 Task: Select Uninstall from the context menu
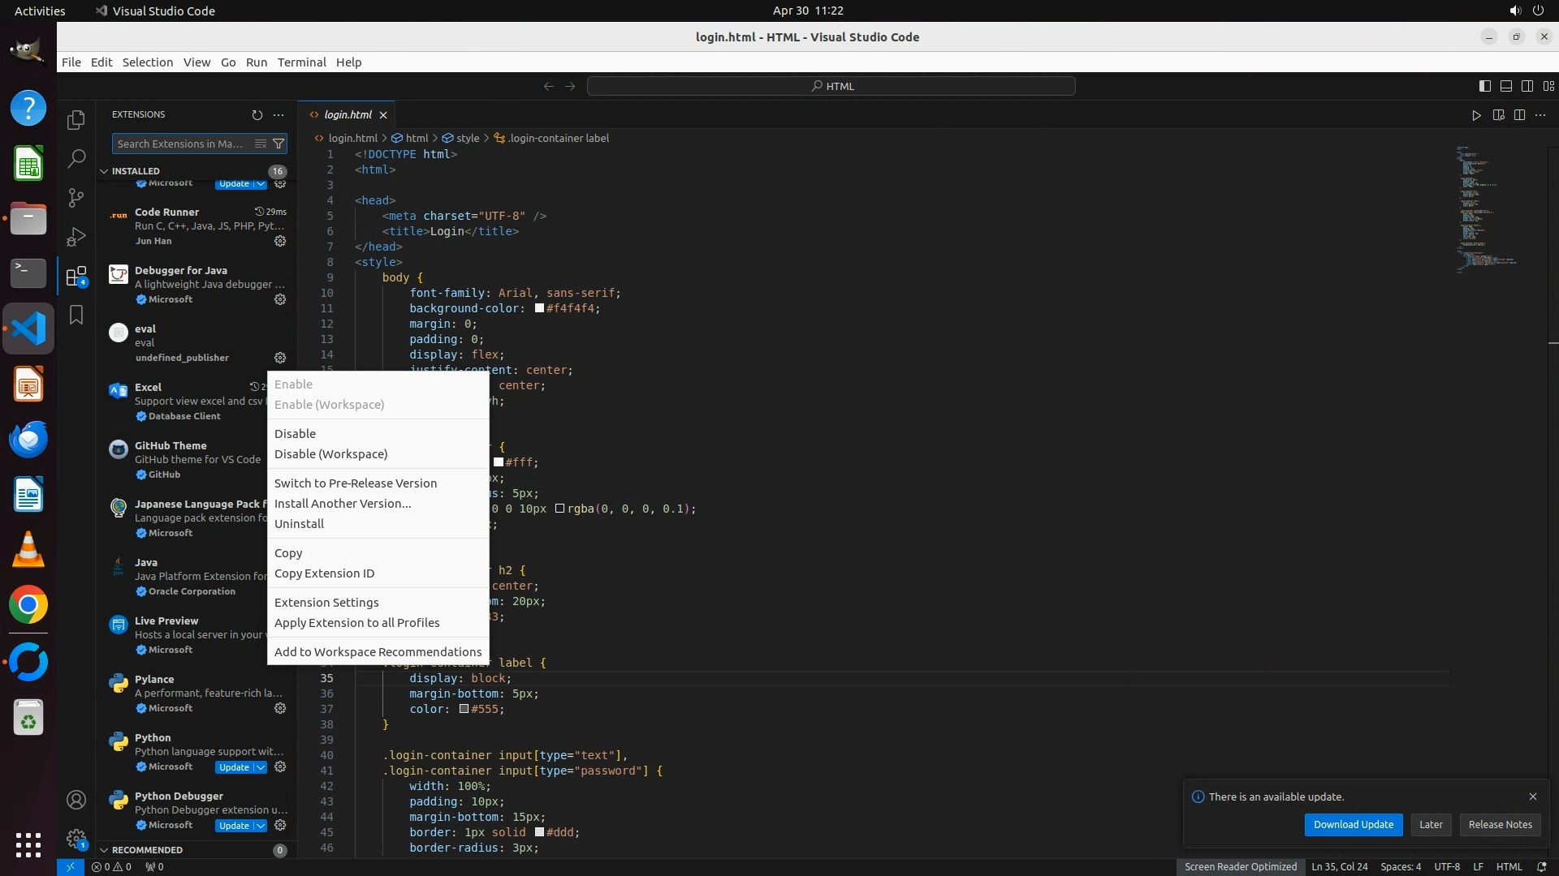pos(299,524)
